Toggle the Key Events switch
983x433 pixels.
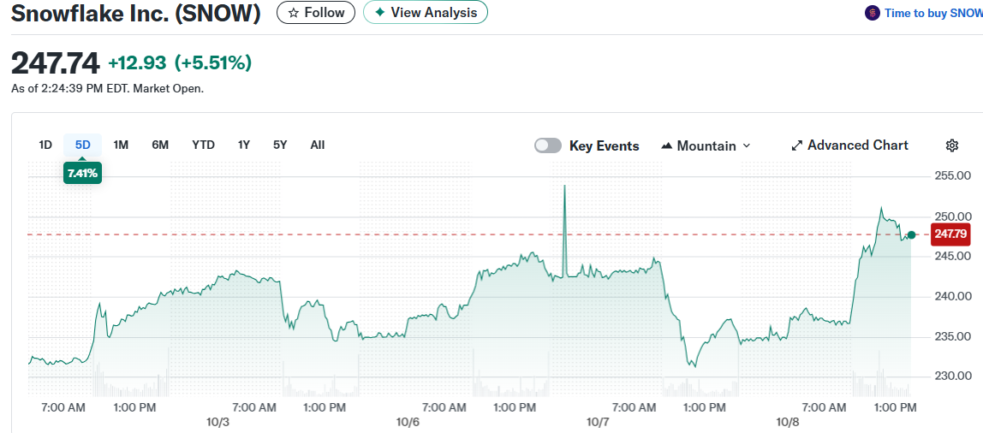[548, 145]
